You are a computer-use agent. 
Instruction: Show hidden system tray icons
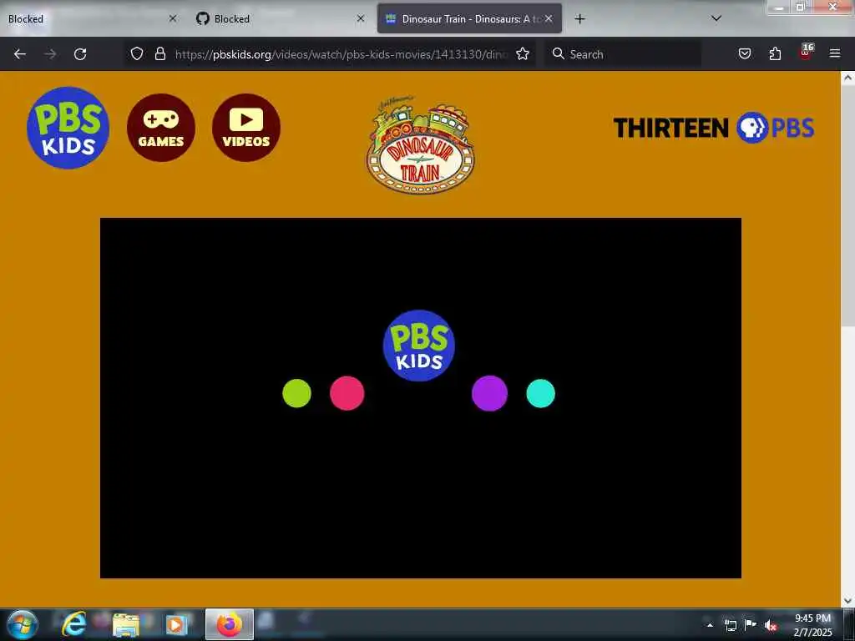point(710,625)
